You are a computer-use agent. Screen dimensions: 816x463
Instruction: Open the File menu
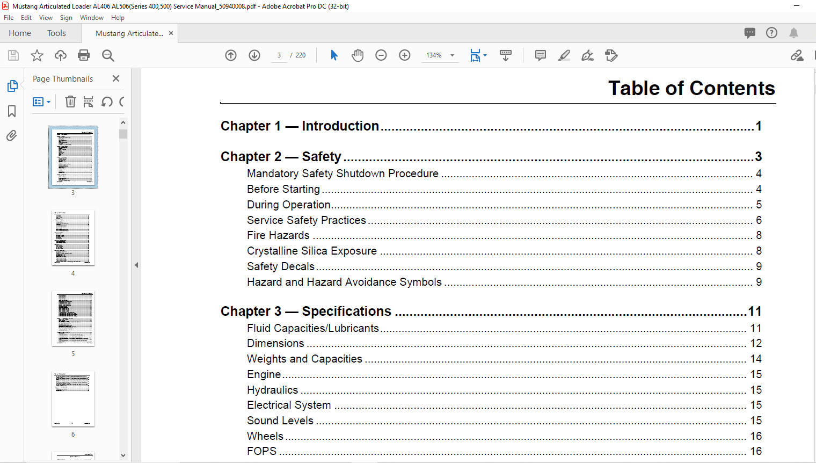[x=9, y=18]
